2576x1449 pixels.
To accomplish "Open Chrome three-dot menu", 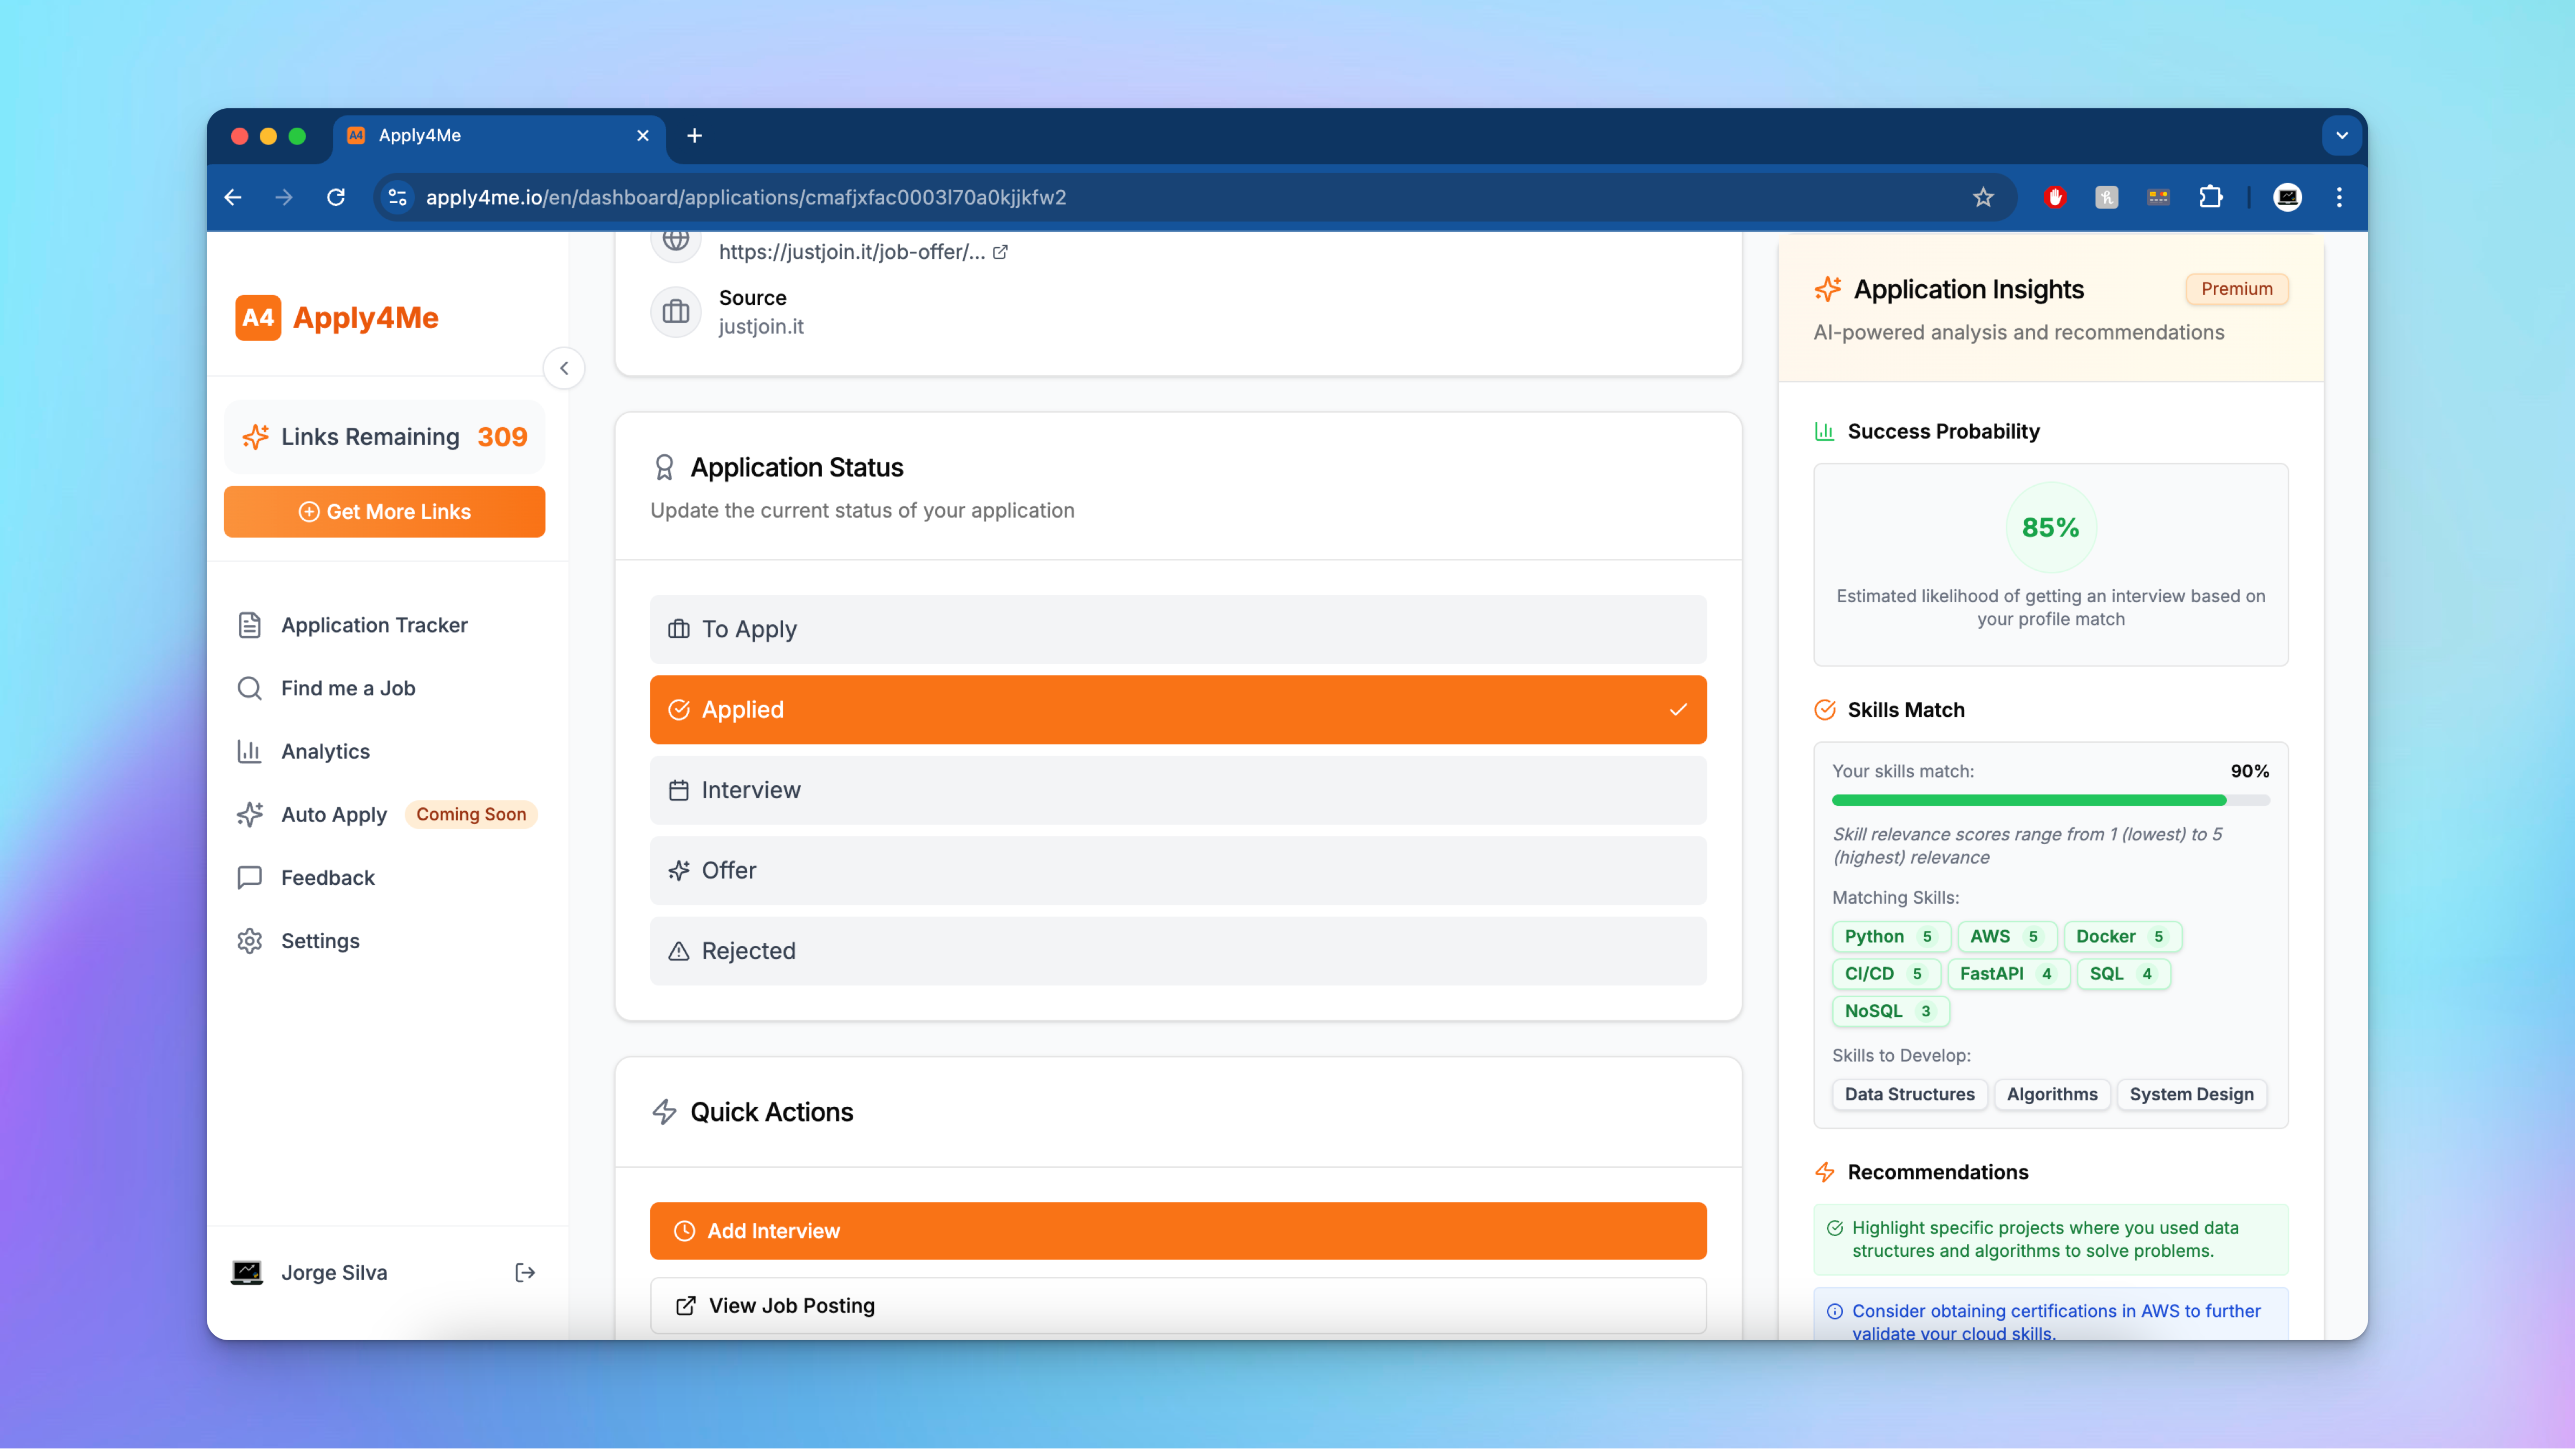I will (2339, 197).
